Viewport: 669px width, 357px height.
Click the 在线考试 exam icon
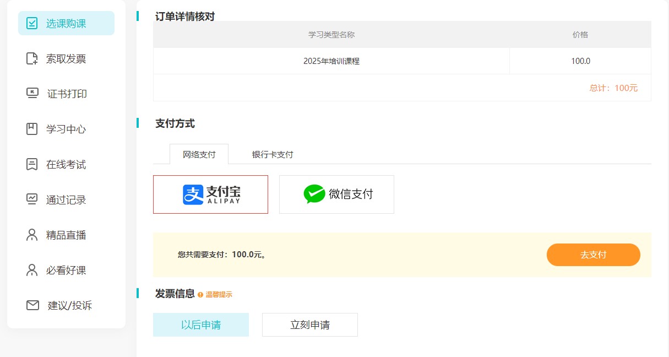point(32,164)
